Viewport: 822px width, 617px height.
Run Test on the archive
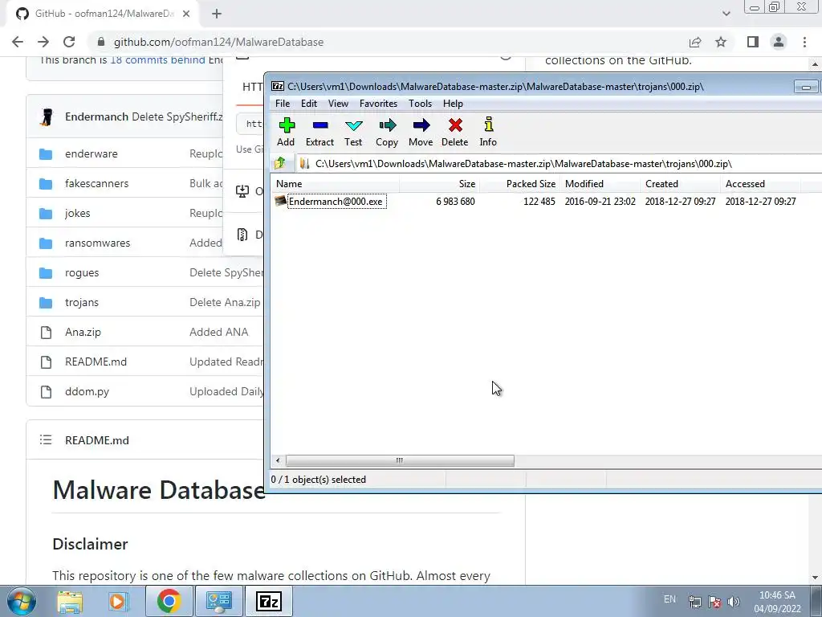pos(353,132)
